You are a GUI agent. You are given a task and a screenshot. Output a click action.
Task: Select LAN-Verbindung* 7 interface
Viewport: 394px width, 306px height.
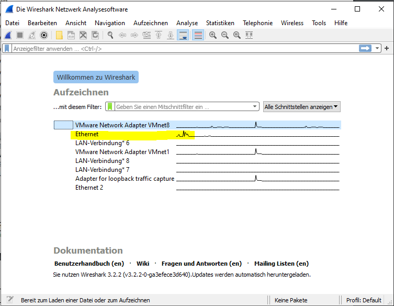197,170
